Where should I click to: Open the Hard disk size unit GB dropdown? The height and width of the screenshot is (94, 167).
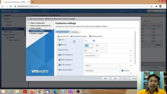click(x=101, y=51)
